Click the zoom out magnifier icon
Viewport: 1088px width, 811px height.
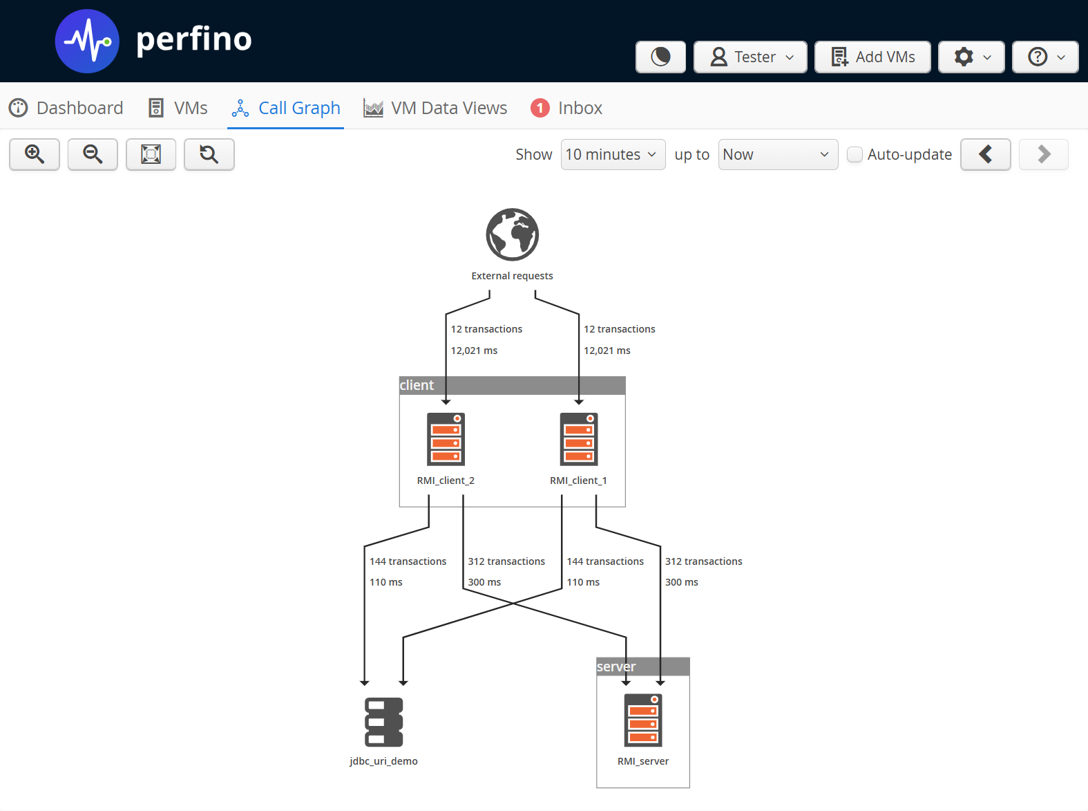93,154
